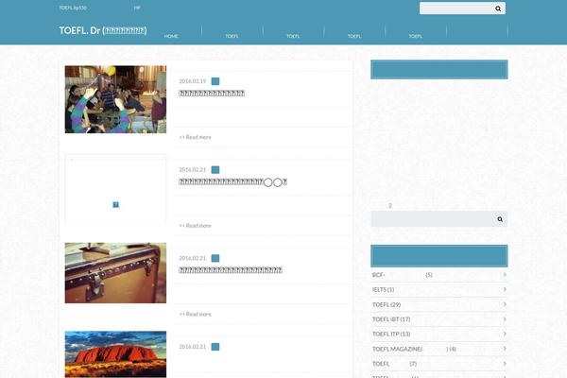Click Read more under the trunk photo post
567x378 pixels.
196,314
